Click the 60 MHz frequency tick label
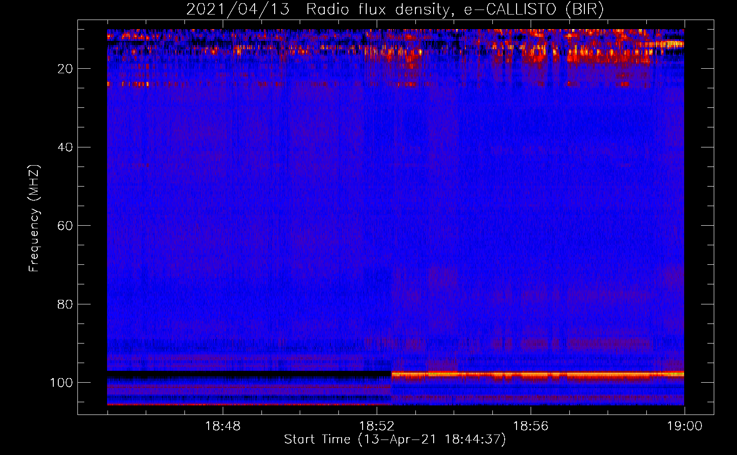The height and width of the screenshot is (455, 737). click(x=65, y=226)
